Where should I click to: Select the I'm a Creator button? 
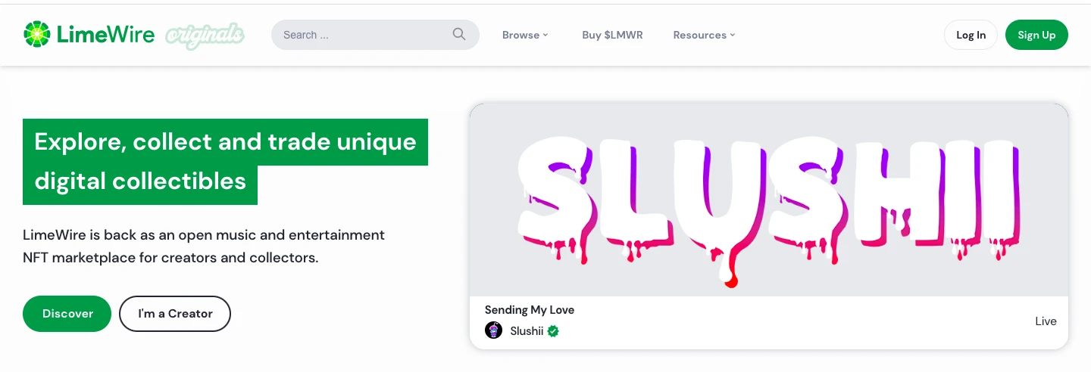coord(175,314)
